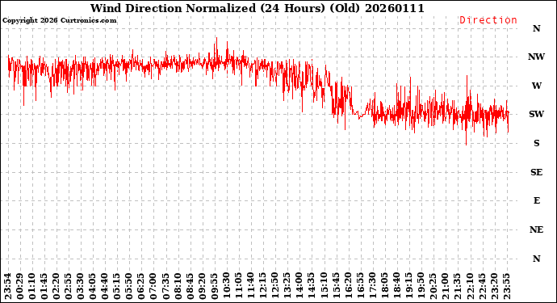Screen dimensions: 557x303
Task: Click the '05:15' time axis label
Action: coord(117,286)
